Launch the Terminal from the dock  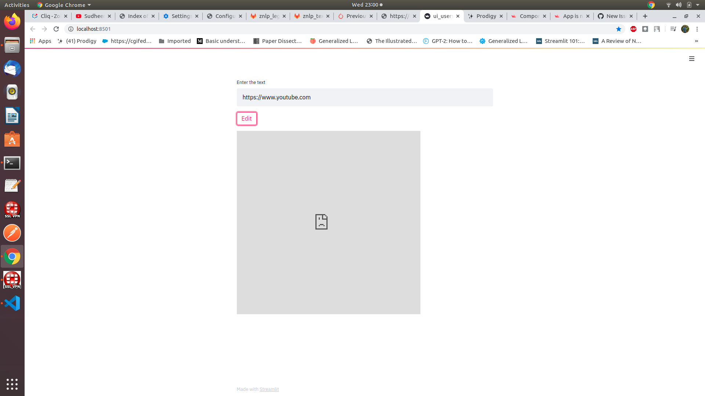pos(12,163)
